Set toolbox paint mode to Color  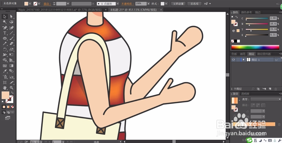pos(4,107)
